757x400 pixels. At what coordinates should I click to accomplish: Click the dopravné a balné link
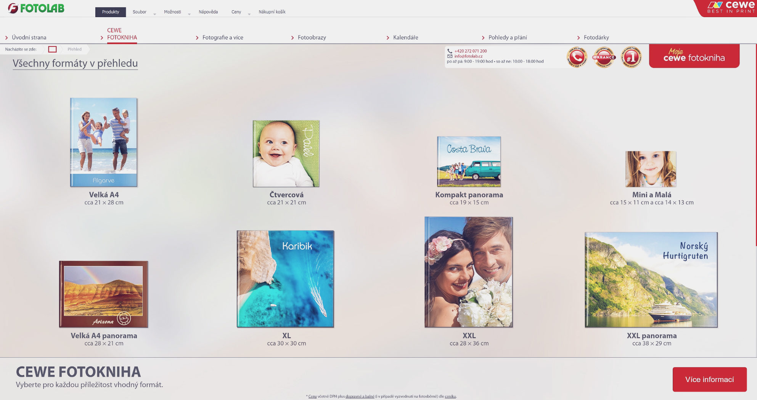(x=360, y=396)
